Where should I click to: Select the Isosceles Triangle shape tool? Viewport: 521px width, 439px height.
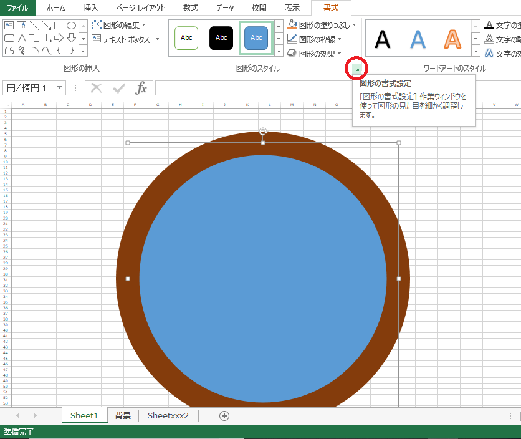[22, 37]
